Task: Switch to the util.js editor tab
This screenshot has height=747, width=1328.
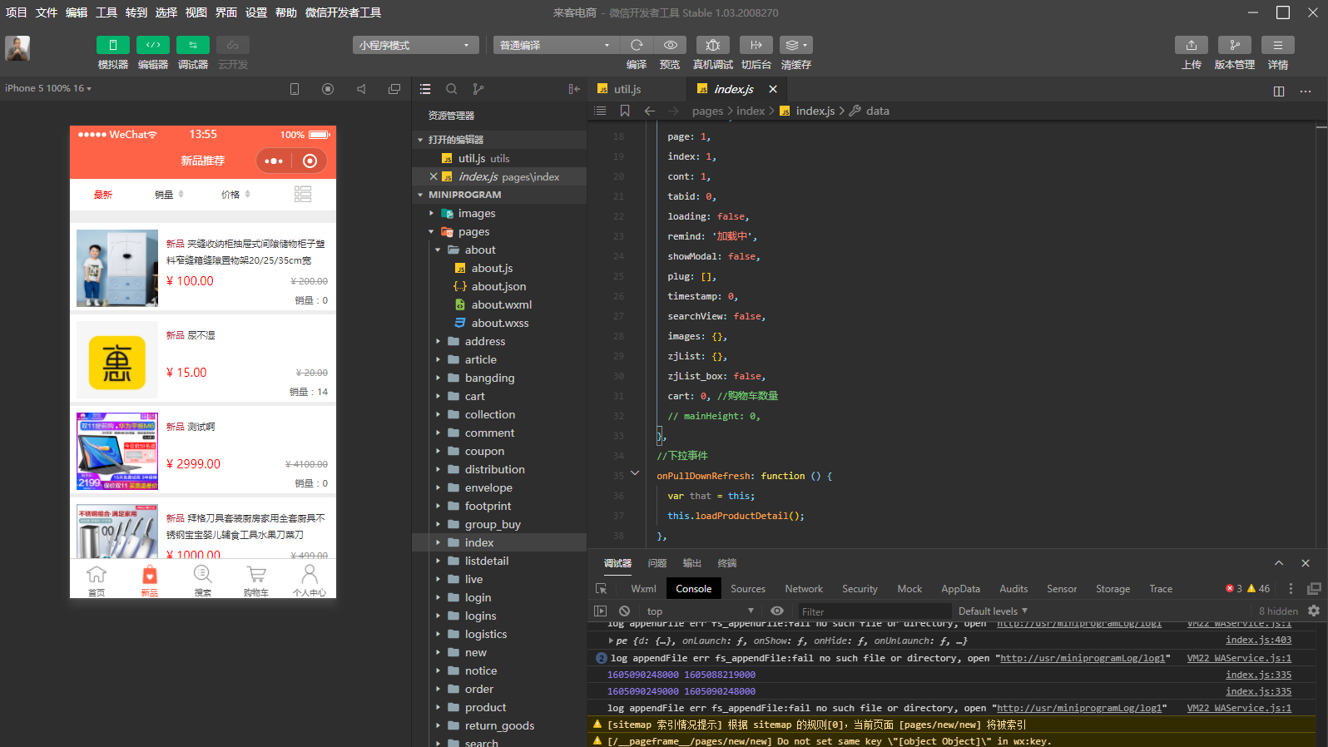Action: [x=627, y=89]
